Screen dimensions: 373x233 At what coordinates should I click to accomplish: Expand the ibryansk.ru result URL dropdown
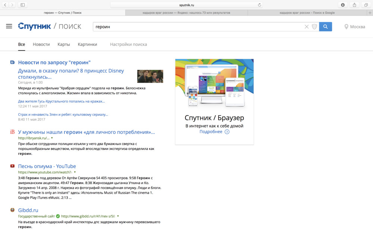(52, 138)
